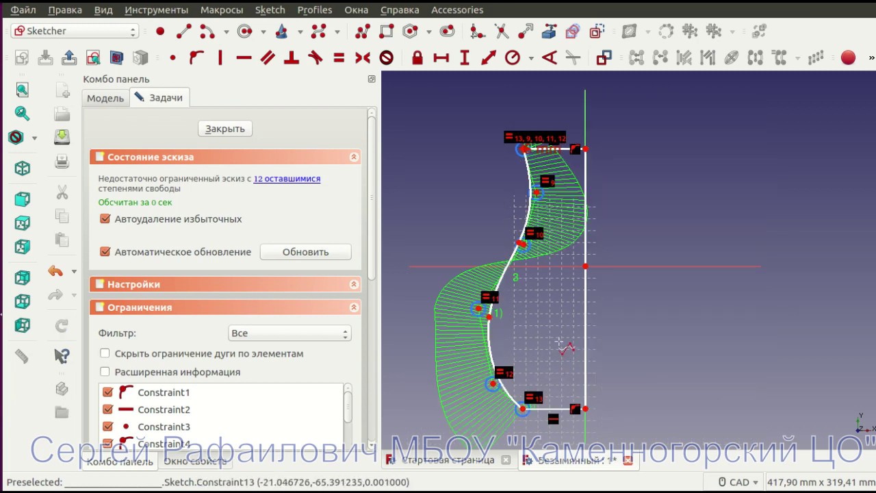
Task: Collapse the Ограничения section
Action: coord(354,307)
